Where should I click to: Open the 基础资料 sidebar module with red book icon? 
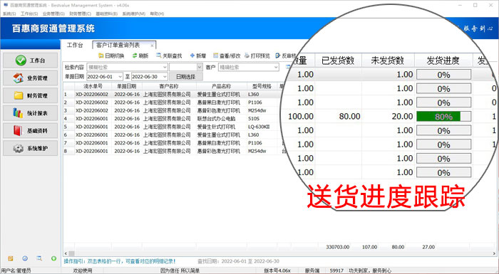tap(30, 131)
